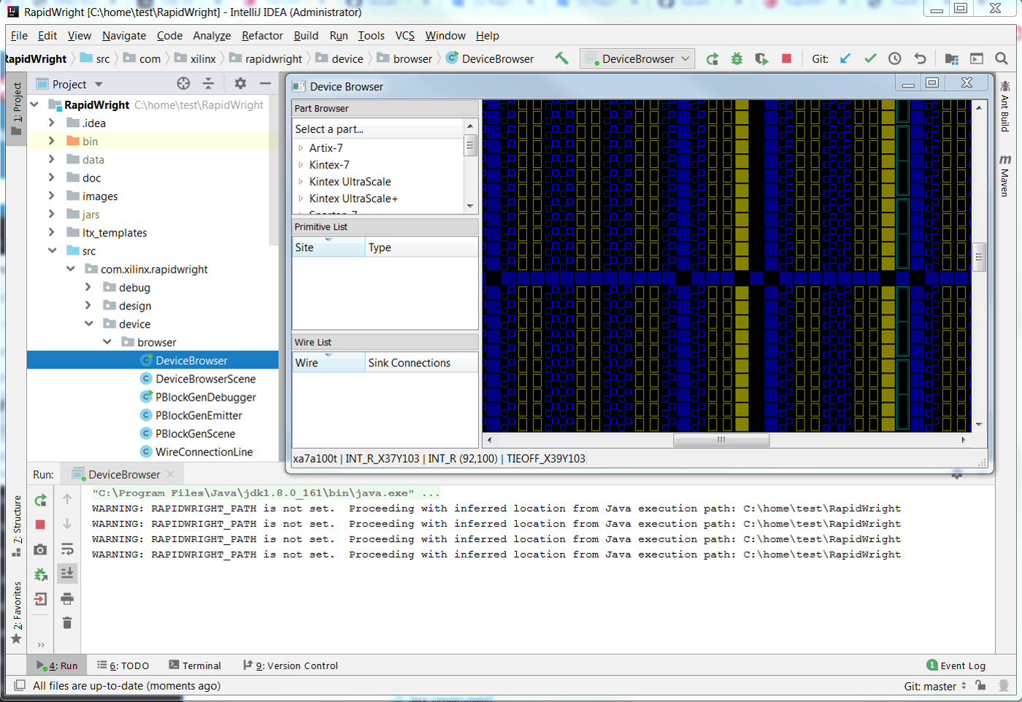Click the Git commit checkmark icon
The image size is (1022, 702).
[x=869, y=58]
